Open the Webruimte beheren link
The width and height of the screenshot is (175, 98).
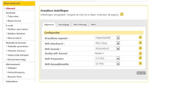tap(18, 55)
